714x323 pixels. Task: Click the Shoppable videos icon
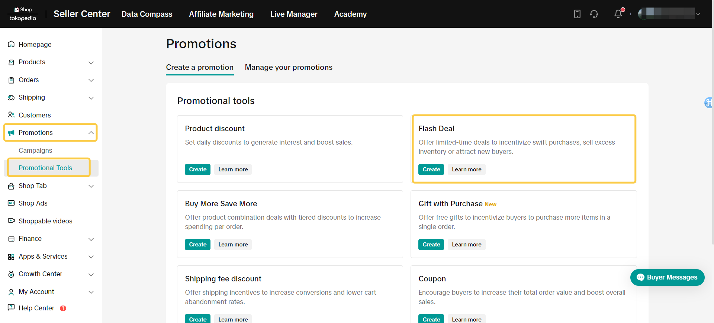[11, 221]
